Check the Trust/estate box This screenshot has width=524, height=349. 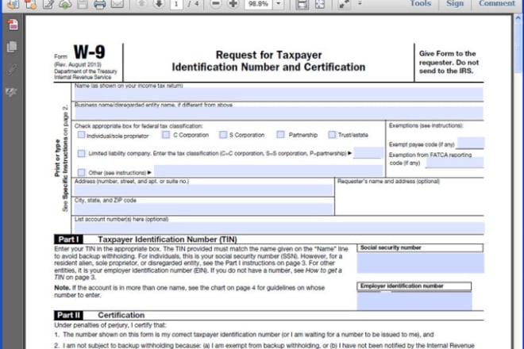(x=332, y=134)
